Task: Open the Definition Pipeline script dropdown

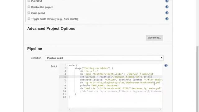Action: tap(104, 58)
